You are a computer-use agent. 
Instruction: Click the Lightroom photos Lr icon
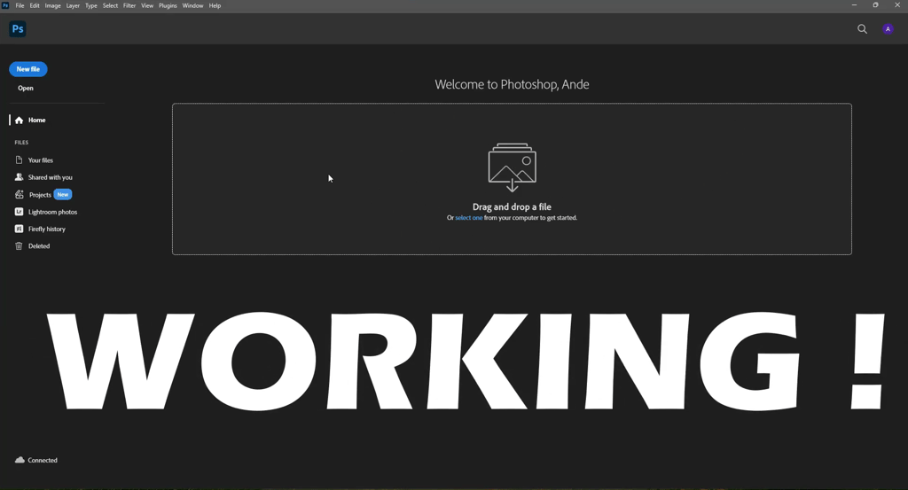[x=20, y=212]
